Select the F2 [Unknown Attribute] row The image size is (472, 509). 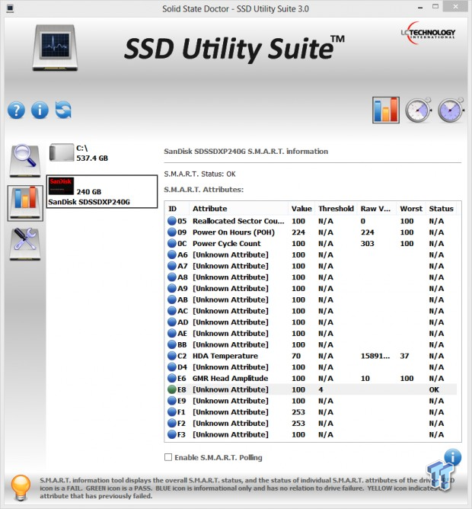(x=311, y=424)
